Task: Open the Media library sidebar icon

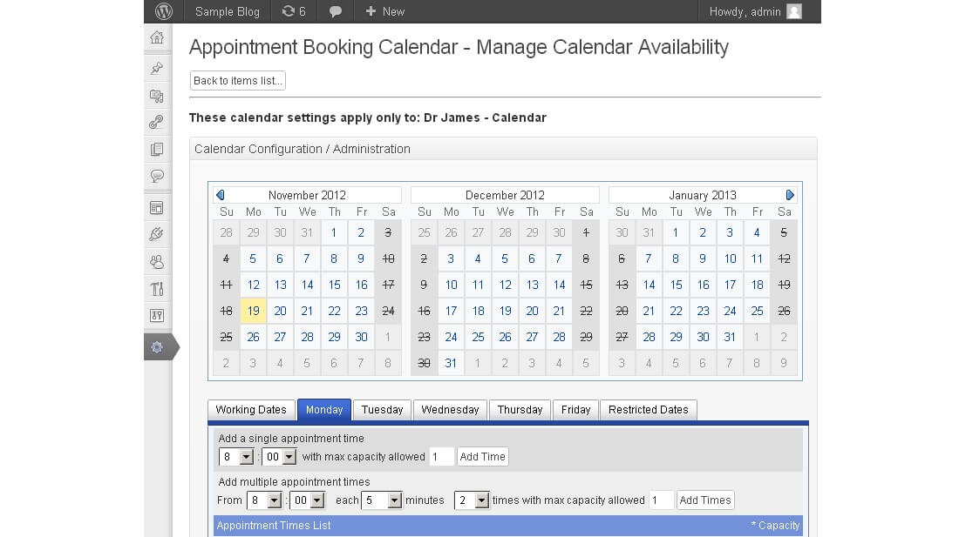Action: coord(157,96)
